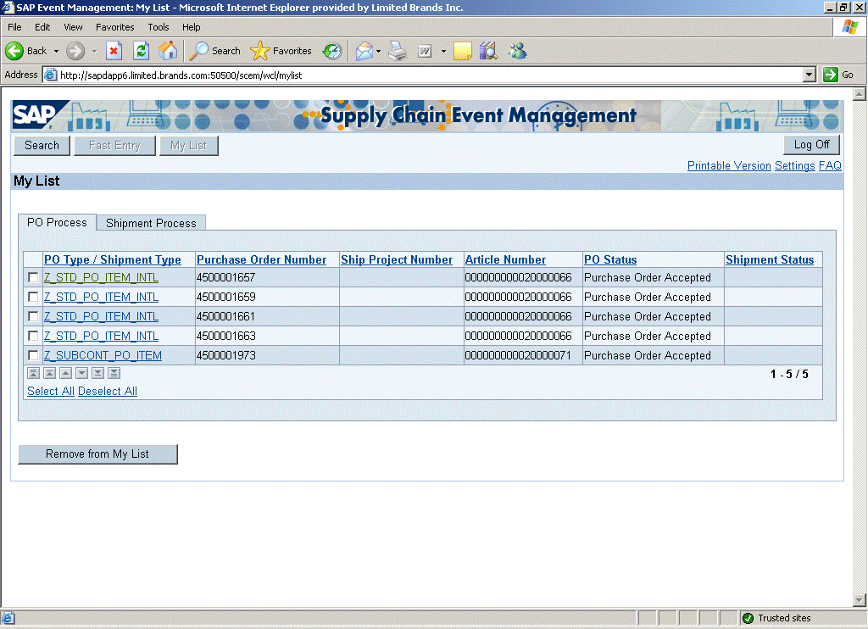868x629 pixels.
Task: Click Remove from My List button
Action: coord(97,454)
